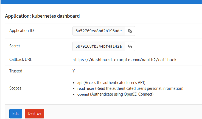Click the bold 'read_user' scope name
202x119 pixels.
(86, 88)
